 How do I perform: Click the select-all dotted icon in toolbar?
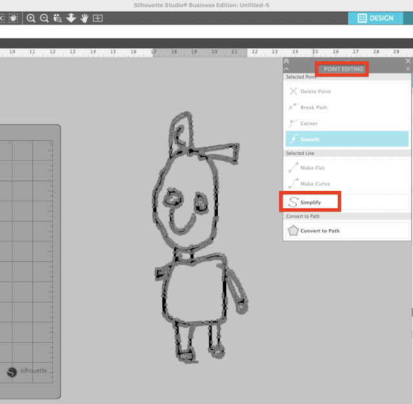pyautogui.click(x=13, y=18)
